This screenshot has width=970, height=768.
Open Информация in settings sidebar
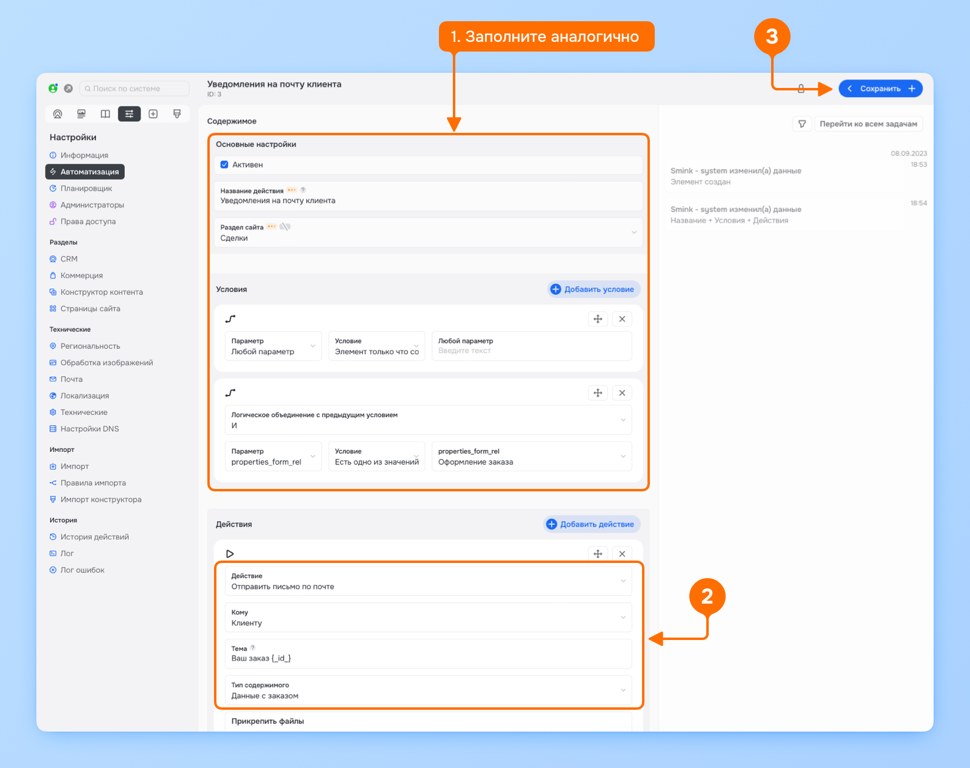click(x=79, y=155)
